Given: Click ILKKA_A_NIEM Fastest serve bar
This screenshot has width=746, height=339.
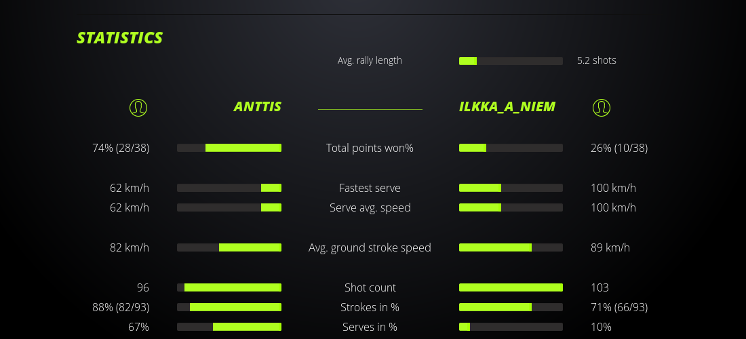Looking at the screenshot, I should [x=511, y=188].
